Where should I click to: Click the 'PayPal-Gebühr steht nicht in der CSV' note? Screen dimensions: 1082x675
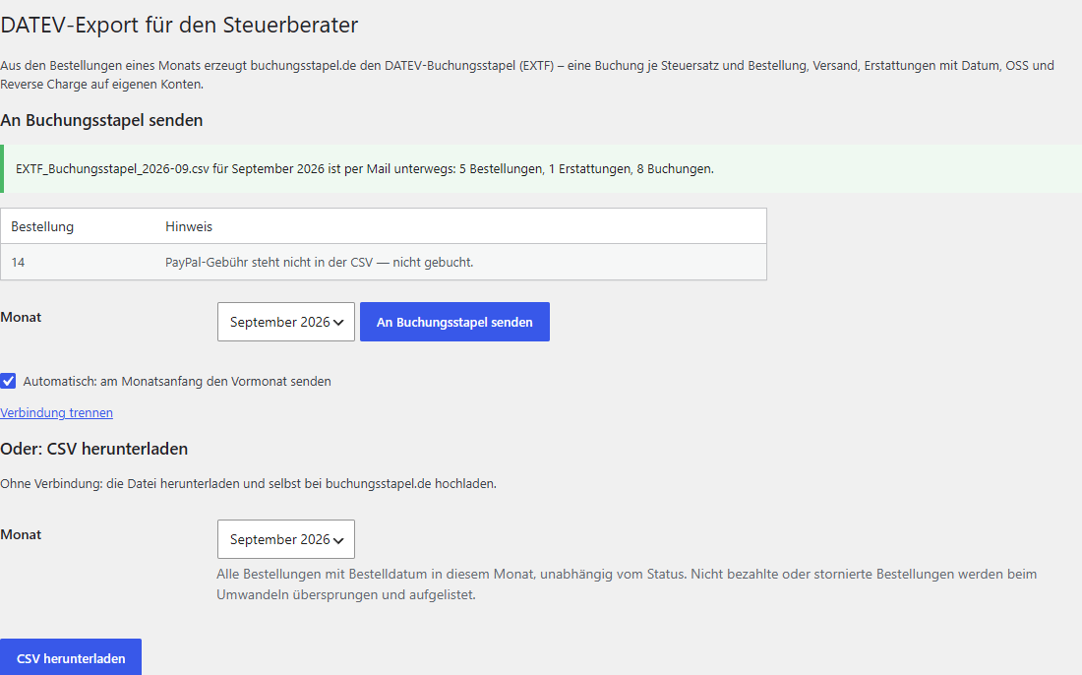[320, 263]
